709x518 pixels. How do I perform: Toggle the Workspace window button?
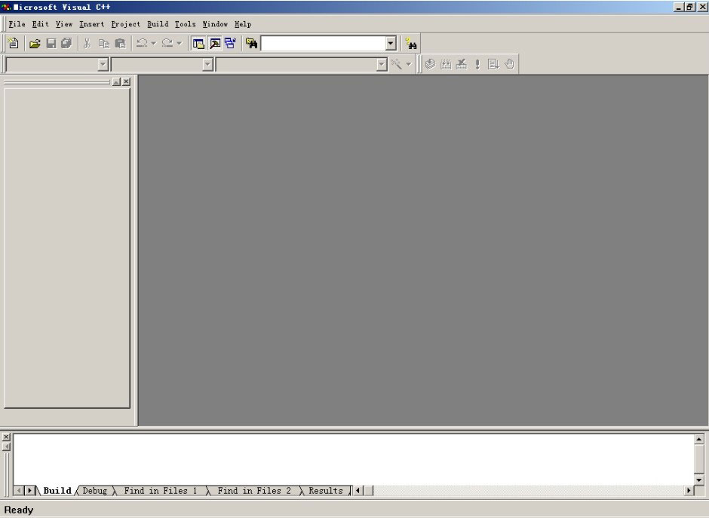click(x=198, y=44)
